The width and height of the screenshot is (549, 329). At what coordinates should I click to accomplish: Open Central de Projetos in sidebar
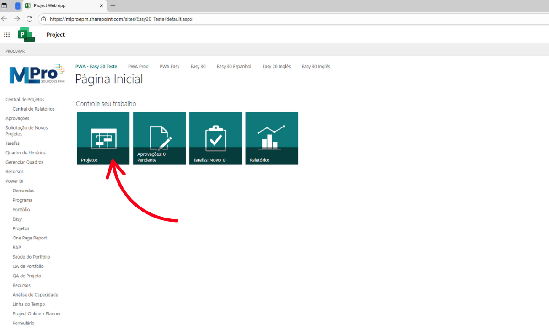pos(25,100)
